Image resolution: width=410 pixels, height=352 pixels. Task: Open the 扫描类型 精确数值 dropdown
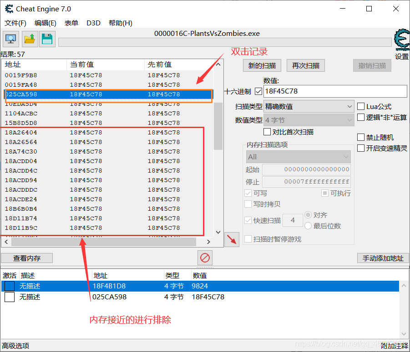coord(309,106)
